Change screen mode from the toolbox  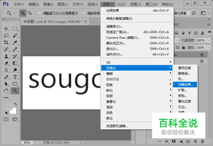click(15, 119)
